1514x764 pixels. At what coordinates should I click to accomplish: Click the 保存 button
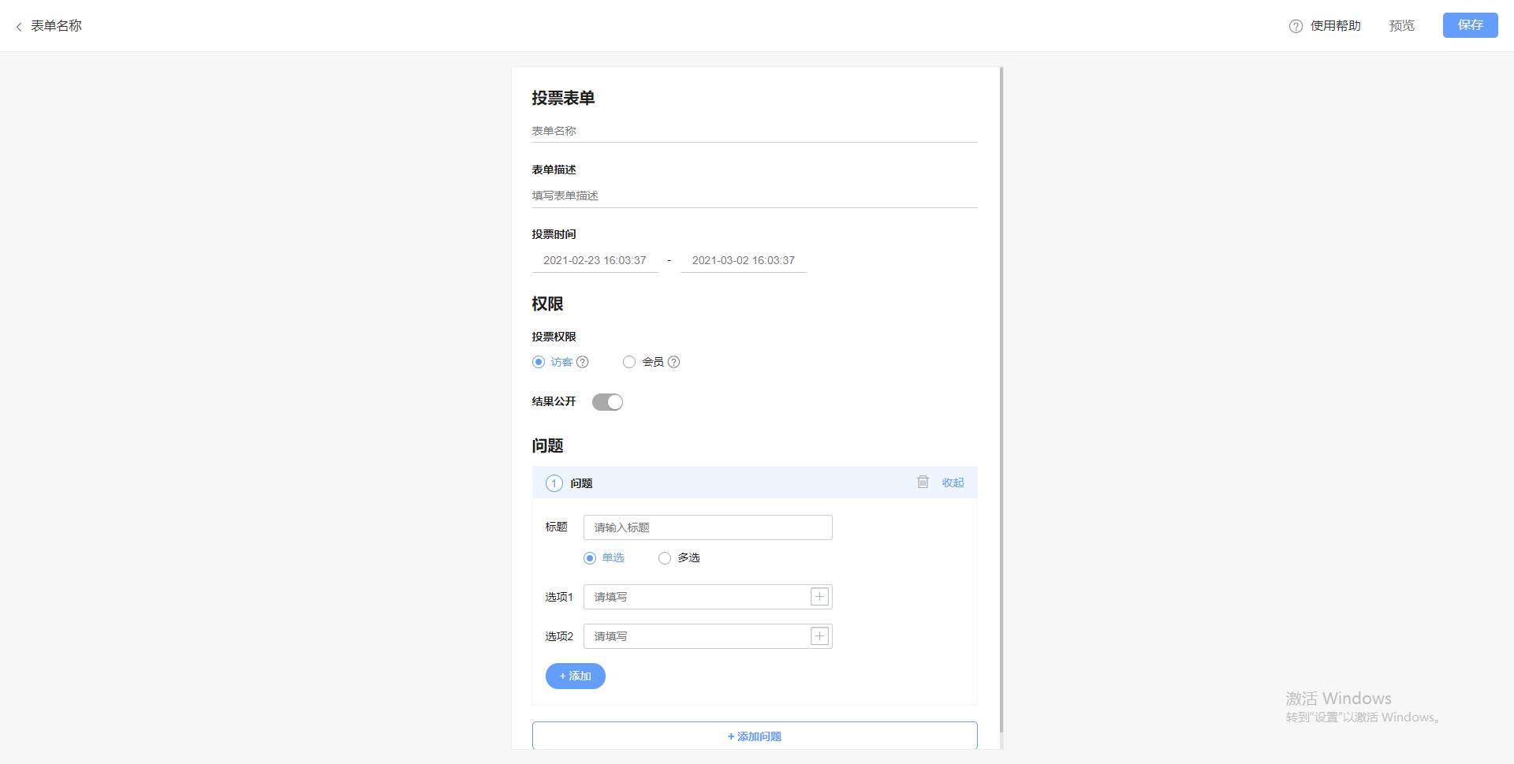click(1470, 25)
